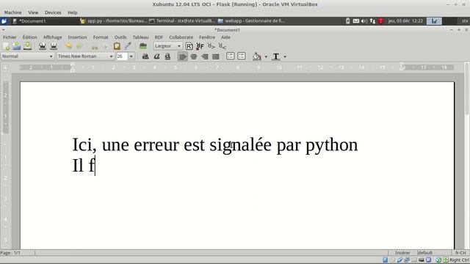Open the Times New Roman font dropdown
Image resolution: width=470 pixels, height=264 pixels.
click(x=85, y=56)
